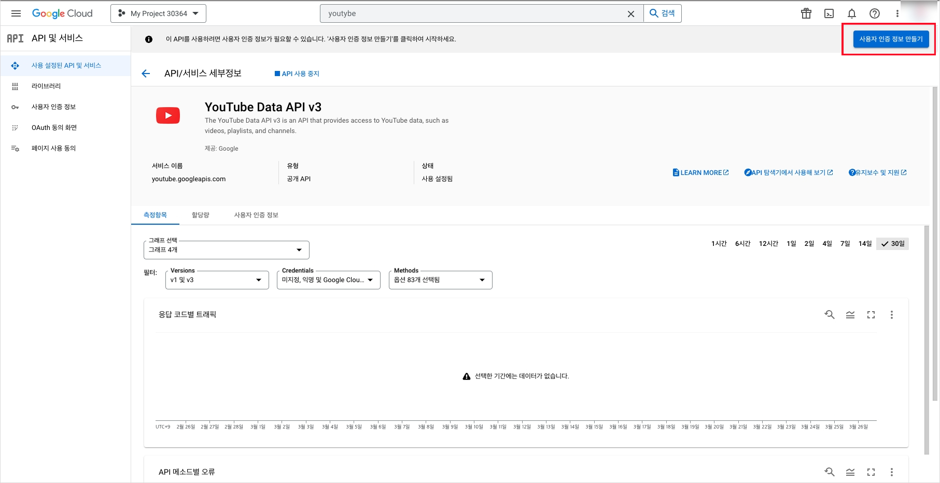The width and height of the screenshot is (940, 483).
Task: Open the LEARN MORE link
Action: coord(700,173)
